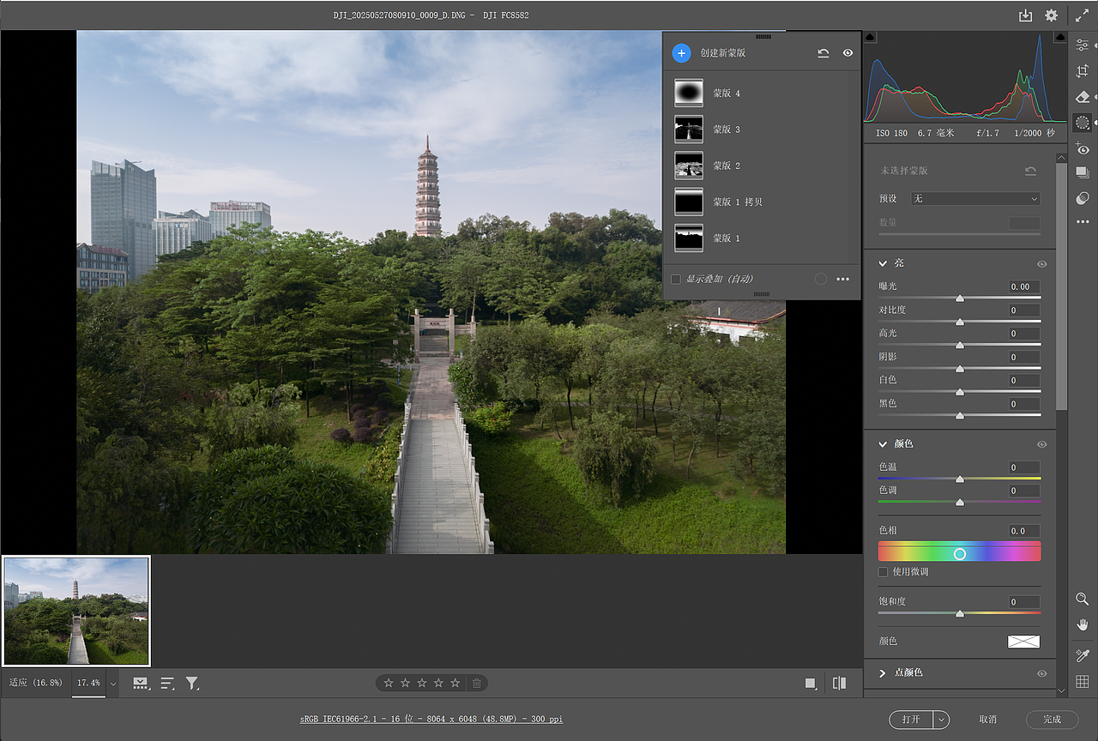This screenshot has width=1098, height=741.
Task: Open the dropdown arrow beside 打开 button
Action: (942, 720)
